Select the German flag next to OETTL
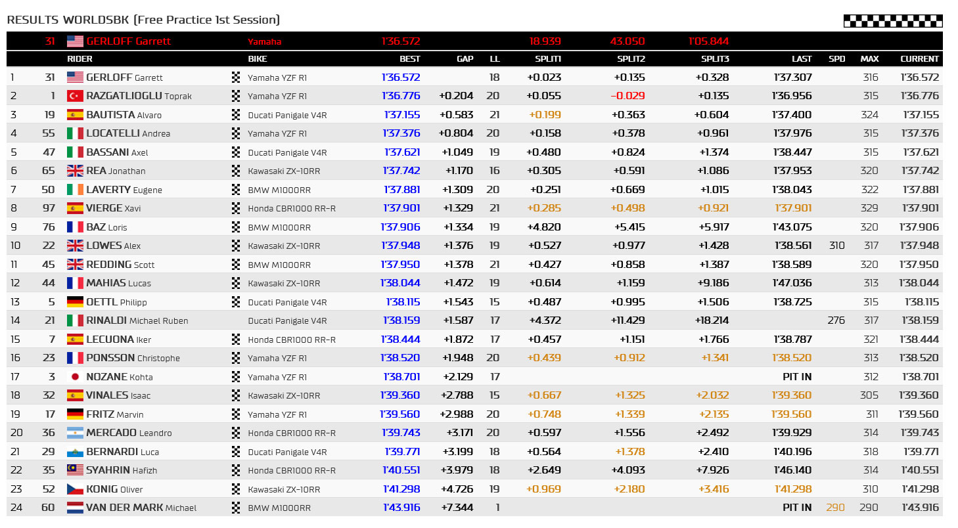This screenshot has width=958, height=528. point(76,302)
